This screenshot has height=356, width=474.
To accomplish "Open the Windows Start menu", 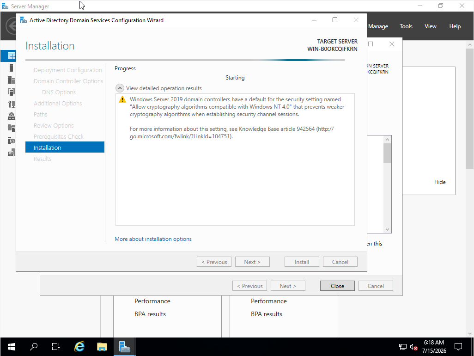I will pyautogui.click(x=11, y=347).
